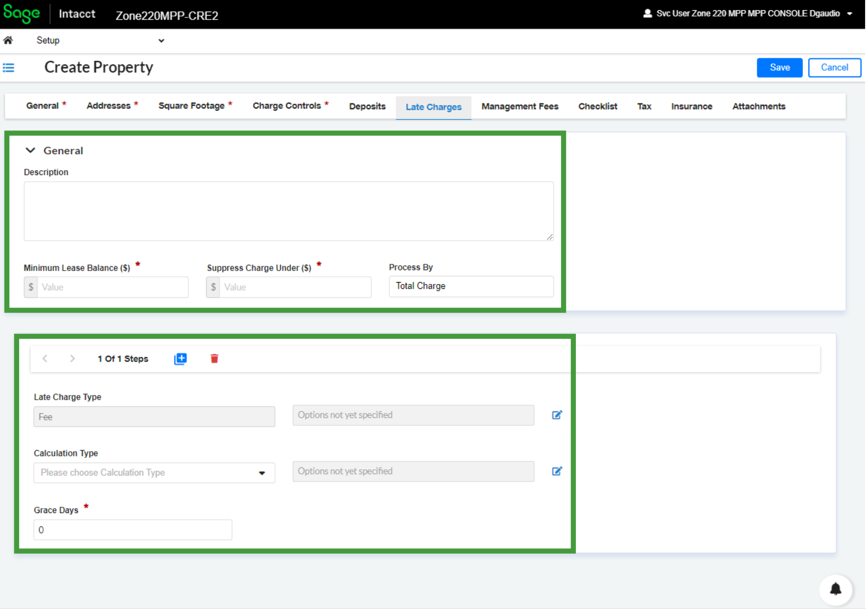Viewport: 866px width, 609px height.
Task: Go to next step arrow
Action: tap(72, 359)
